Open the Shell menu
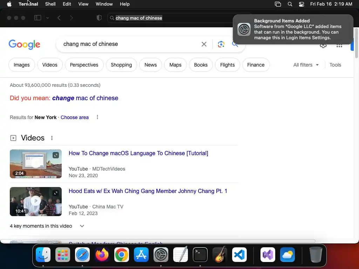359x269 pixels. pyautogui.click(x=50, y=4)
